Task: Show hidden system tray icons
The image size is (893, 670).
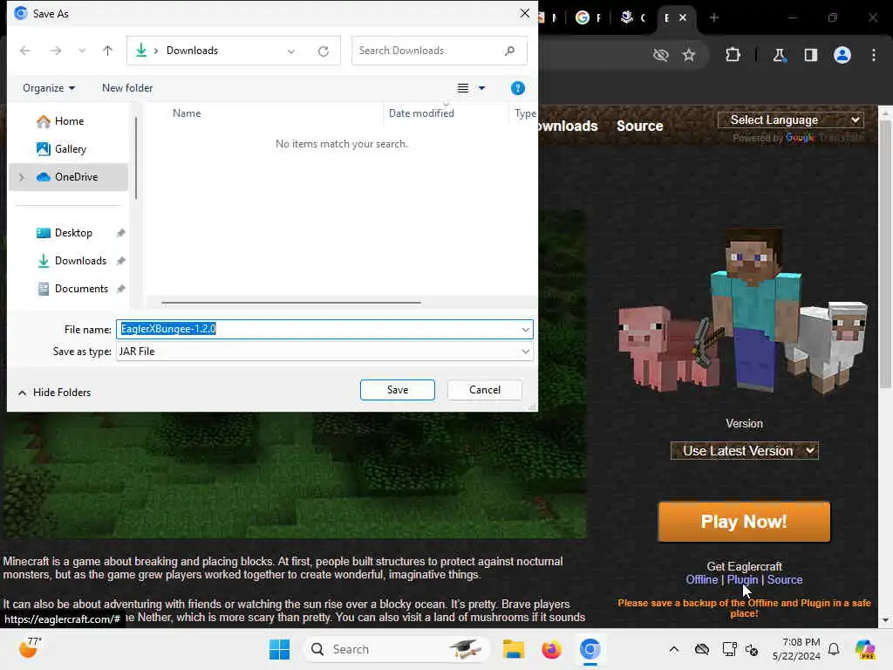Action: pyautogui.click(x=674, y=649)
